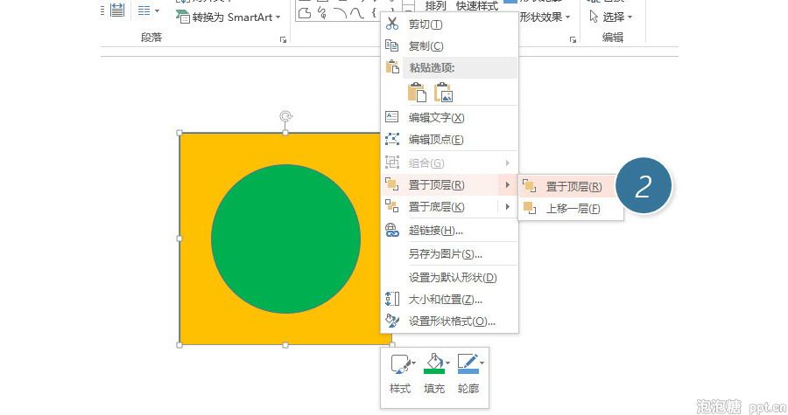
Task: Open Style (样式) dropdown arrow in mini toolbar
Action: tap(414, 363)
